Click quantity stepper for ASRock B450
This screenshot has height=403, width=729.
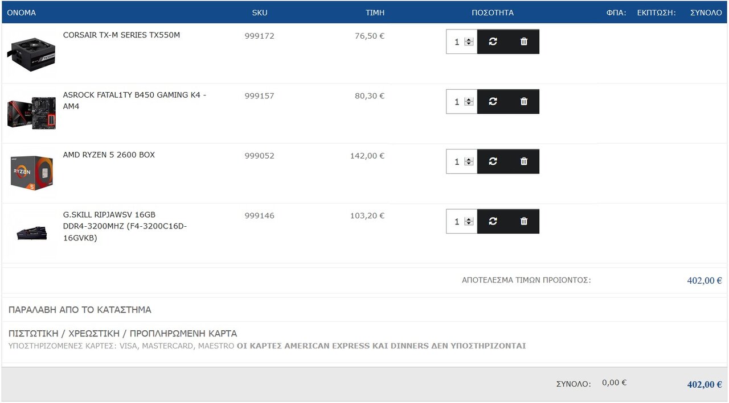pos(469,101)
